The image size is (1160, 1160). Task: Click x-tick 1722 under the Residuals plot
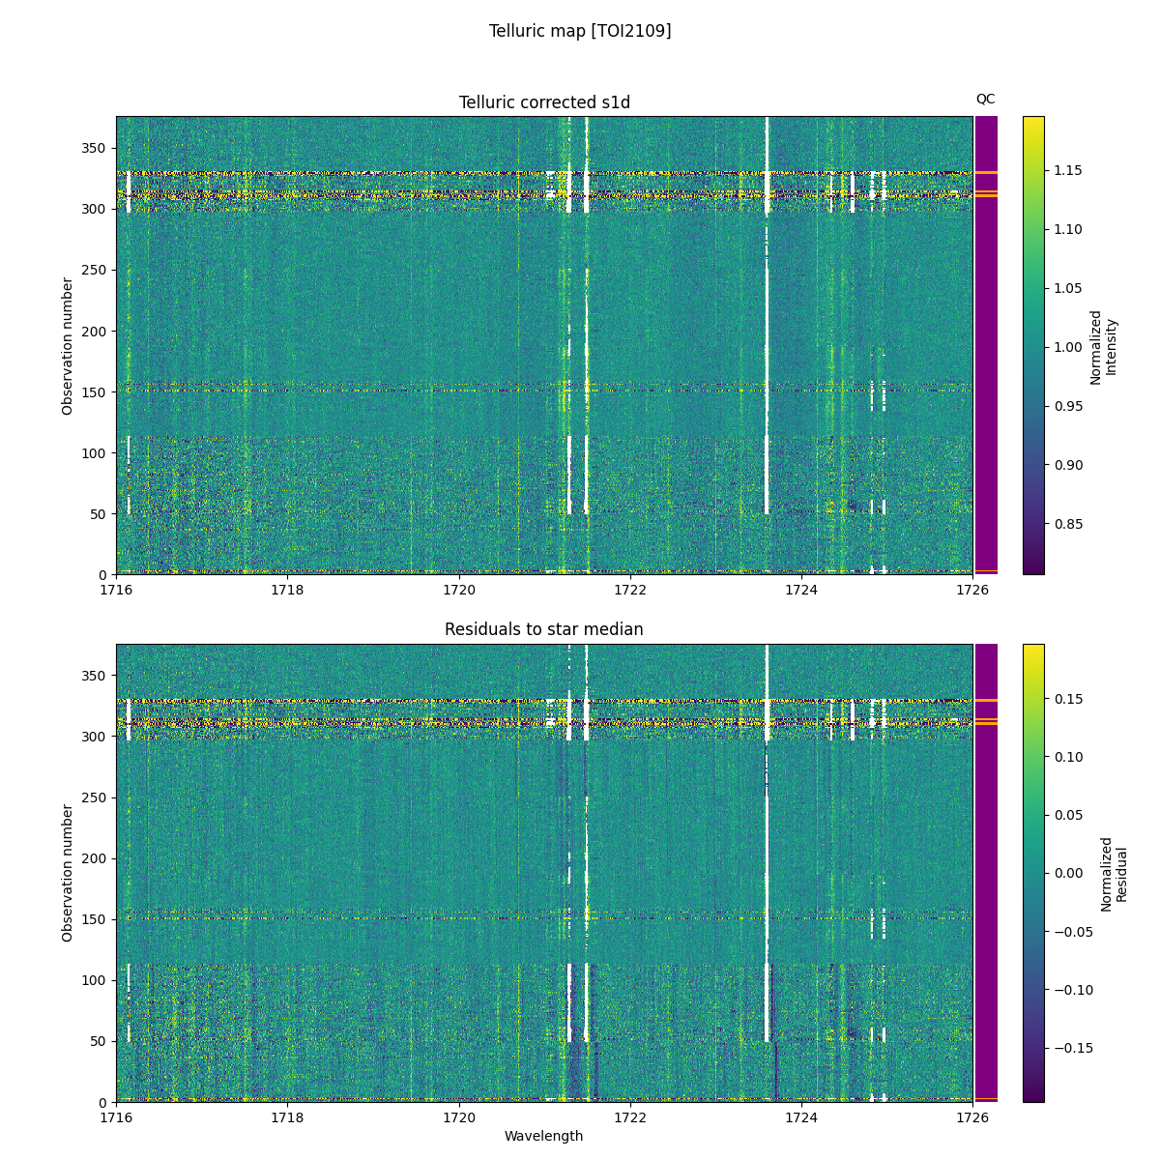[630, 1116]
